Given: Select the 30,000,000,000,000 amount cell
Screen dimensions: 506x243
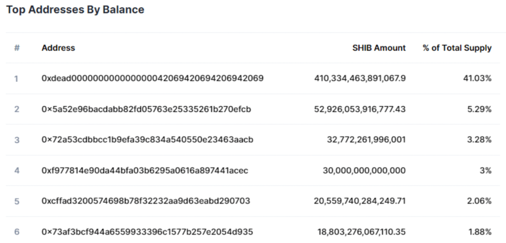Looking at the screenshot, I should click(x=364, y=170).
